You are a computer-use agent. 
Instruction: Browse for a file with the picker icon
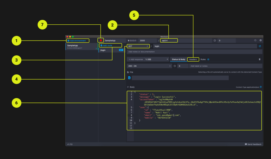pos(129,78)
